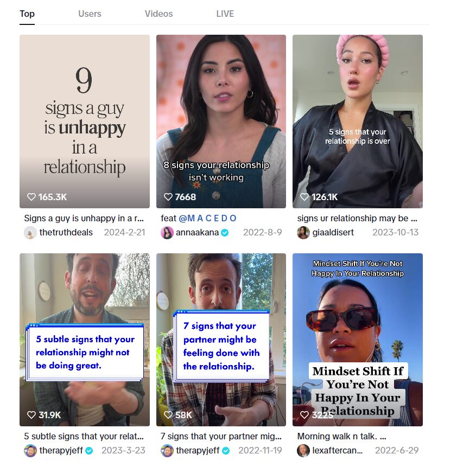Open annaakana profile avatar
The height and width of the screenshot is (467, 457).
[x=167, y=233]
